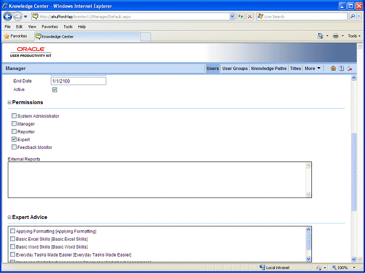365x273 pixels.
Task: Open the Edit menu
Action: pos(19,27)
